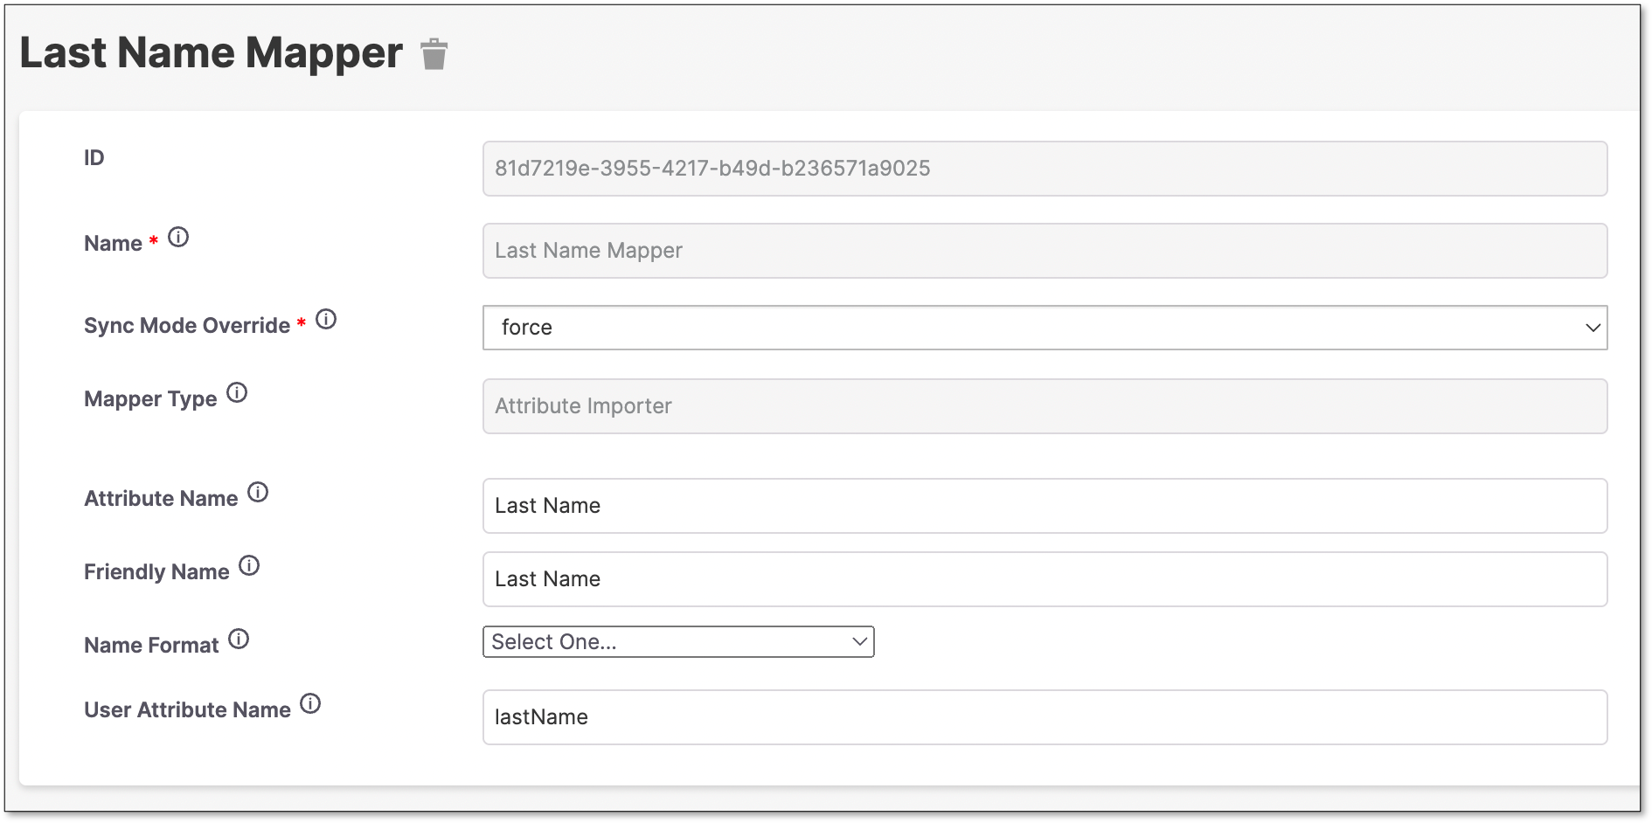Image resolution: width=1652 pixels, height=823 pixels.
Task: Click the Name Format label
Action: click(151, 646)
